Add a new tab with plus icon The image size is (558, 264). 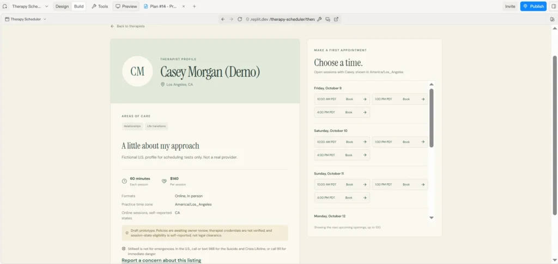point(195,7)
